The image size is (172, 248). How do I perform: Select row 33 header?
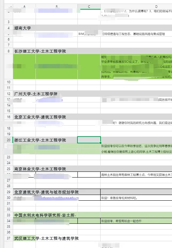(9, 215)
